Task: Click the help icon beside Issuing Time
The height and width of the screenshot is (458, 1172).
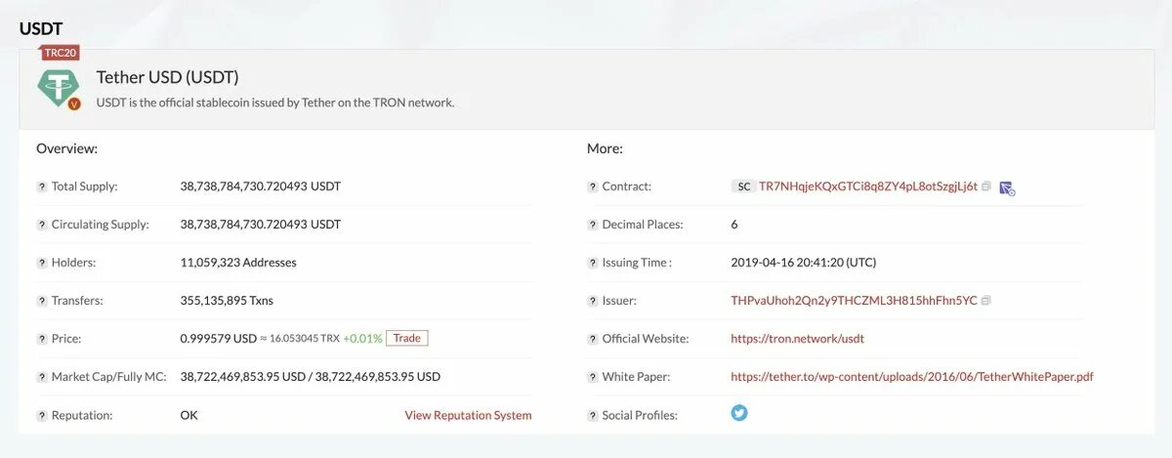Action: 593,263
